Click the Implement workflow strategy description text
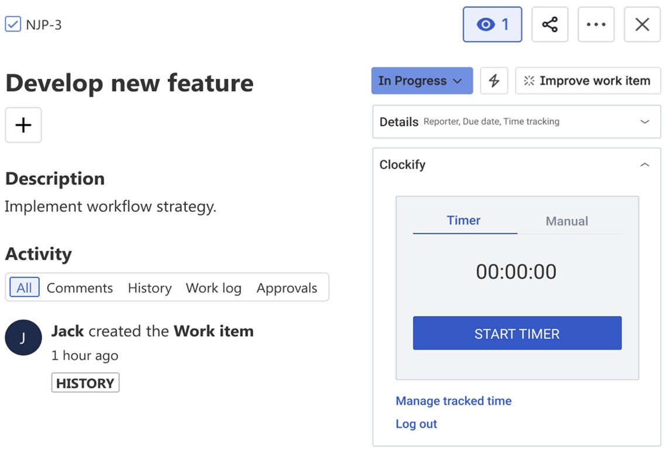Screen dimensions: 666x454 click(111, 207)
